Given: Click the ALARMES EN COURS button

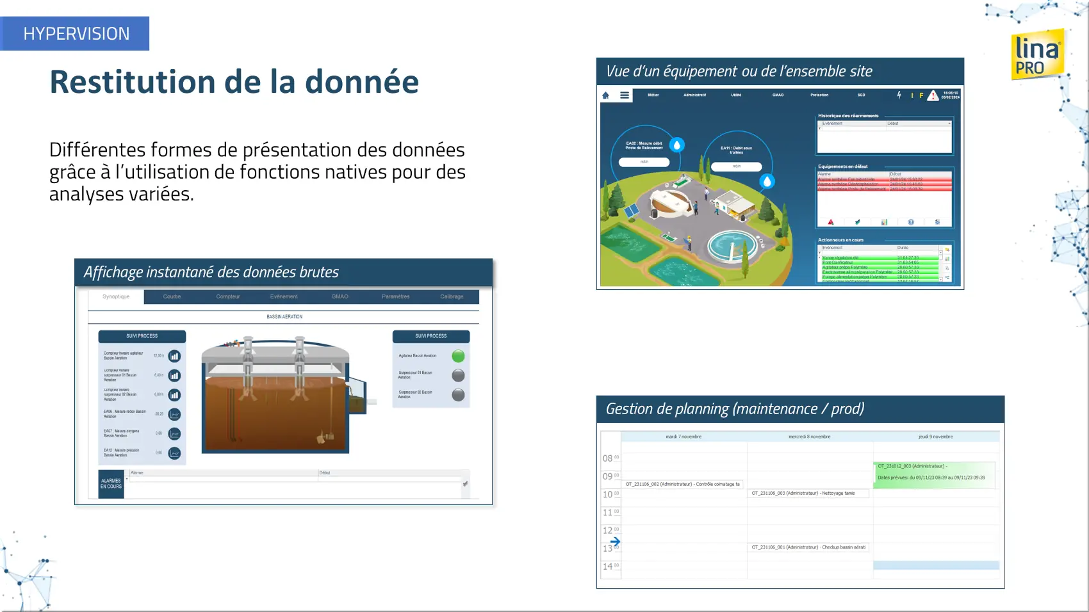Looking at the screenshot, I should coord(111,484).
